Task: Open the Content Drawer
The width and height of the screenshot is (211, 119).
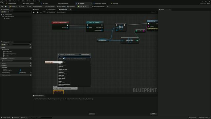Action: point(6,118)
